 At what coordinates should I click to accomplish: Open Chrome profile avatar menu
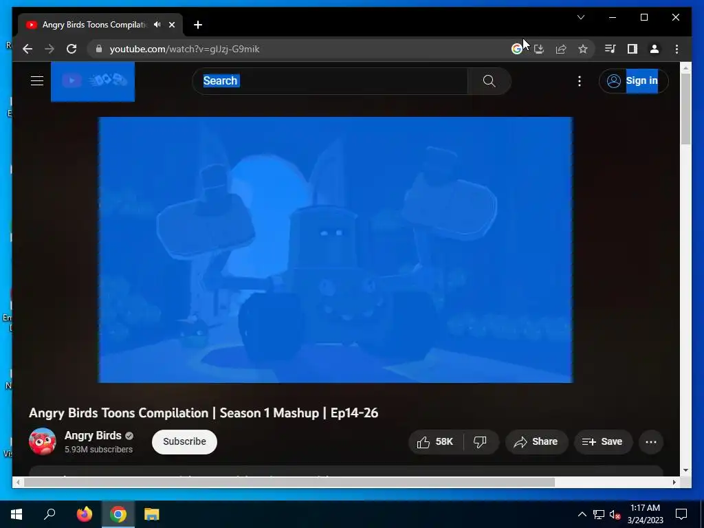[x=654, y=49]
